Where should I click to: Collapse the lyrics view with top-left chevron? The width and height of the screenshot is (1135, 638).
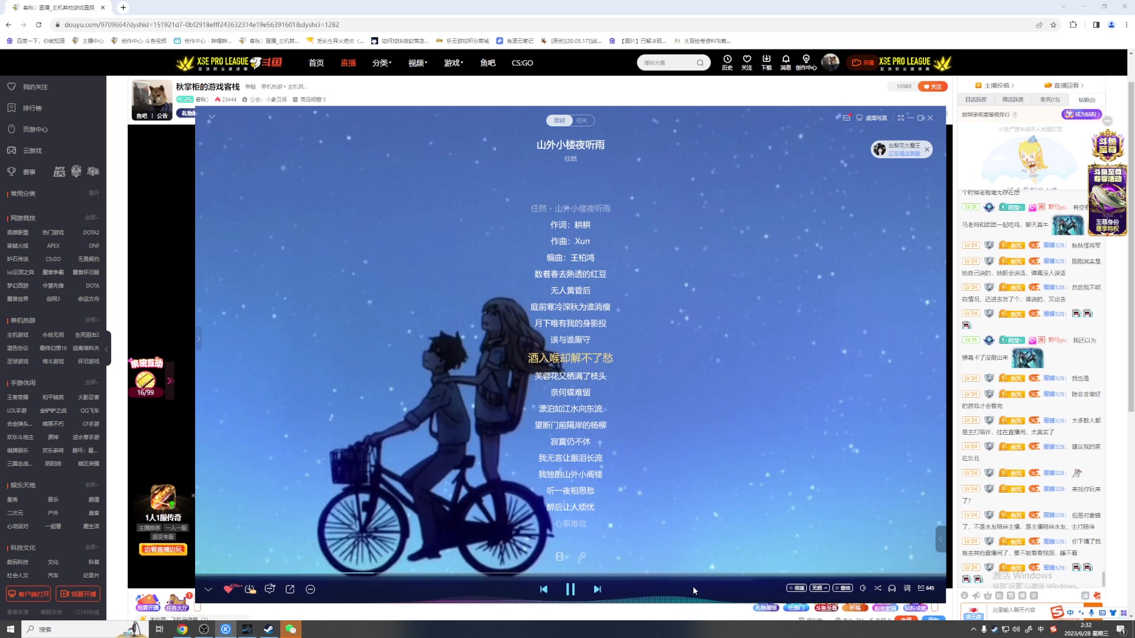212,117
